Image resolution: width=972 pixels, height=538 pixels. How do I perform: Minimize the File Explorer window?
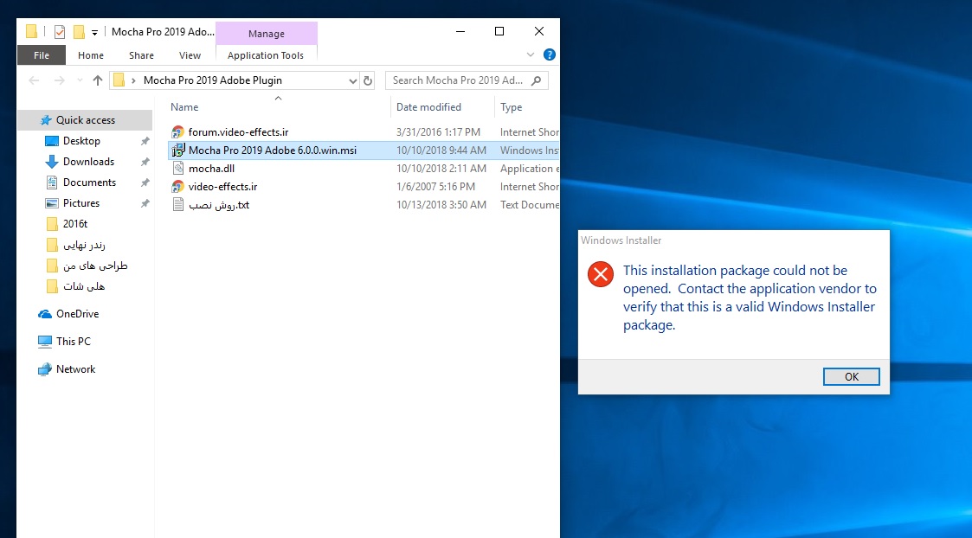click(460, 32)
